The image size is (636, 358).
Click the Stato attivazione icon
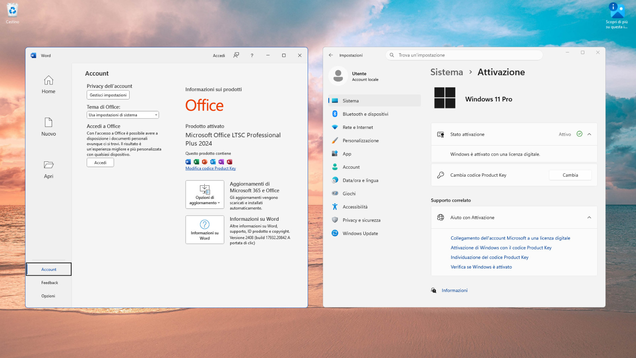point(440,134)
